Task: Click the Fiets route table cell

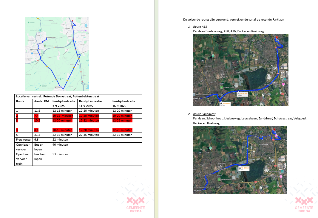Action: tap(23, 139)
